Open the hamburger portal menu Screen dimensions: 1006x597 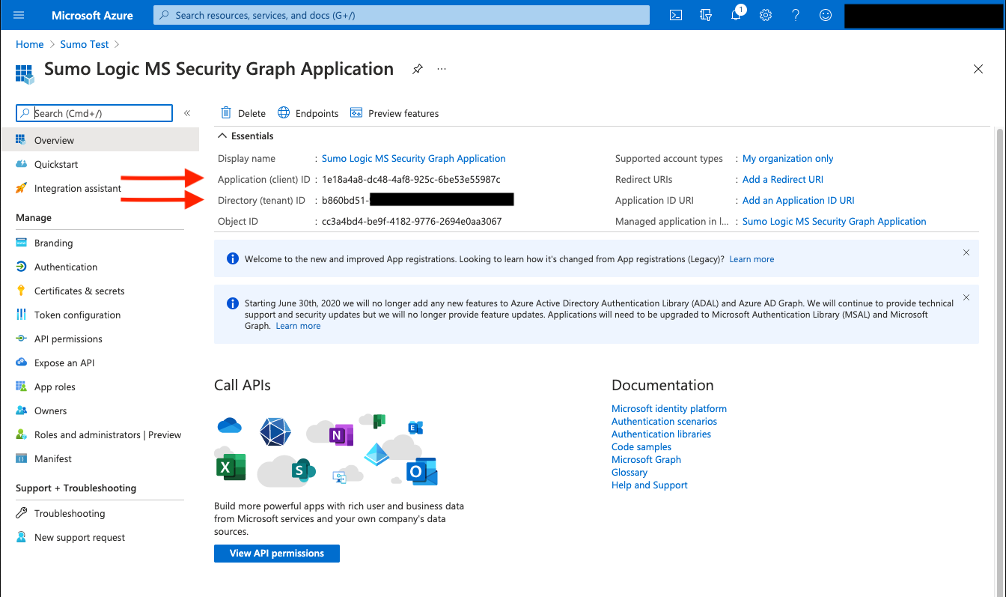tap(19, 15)
